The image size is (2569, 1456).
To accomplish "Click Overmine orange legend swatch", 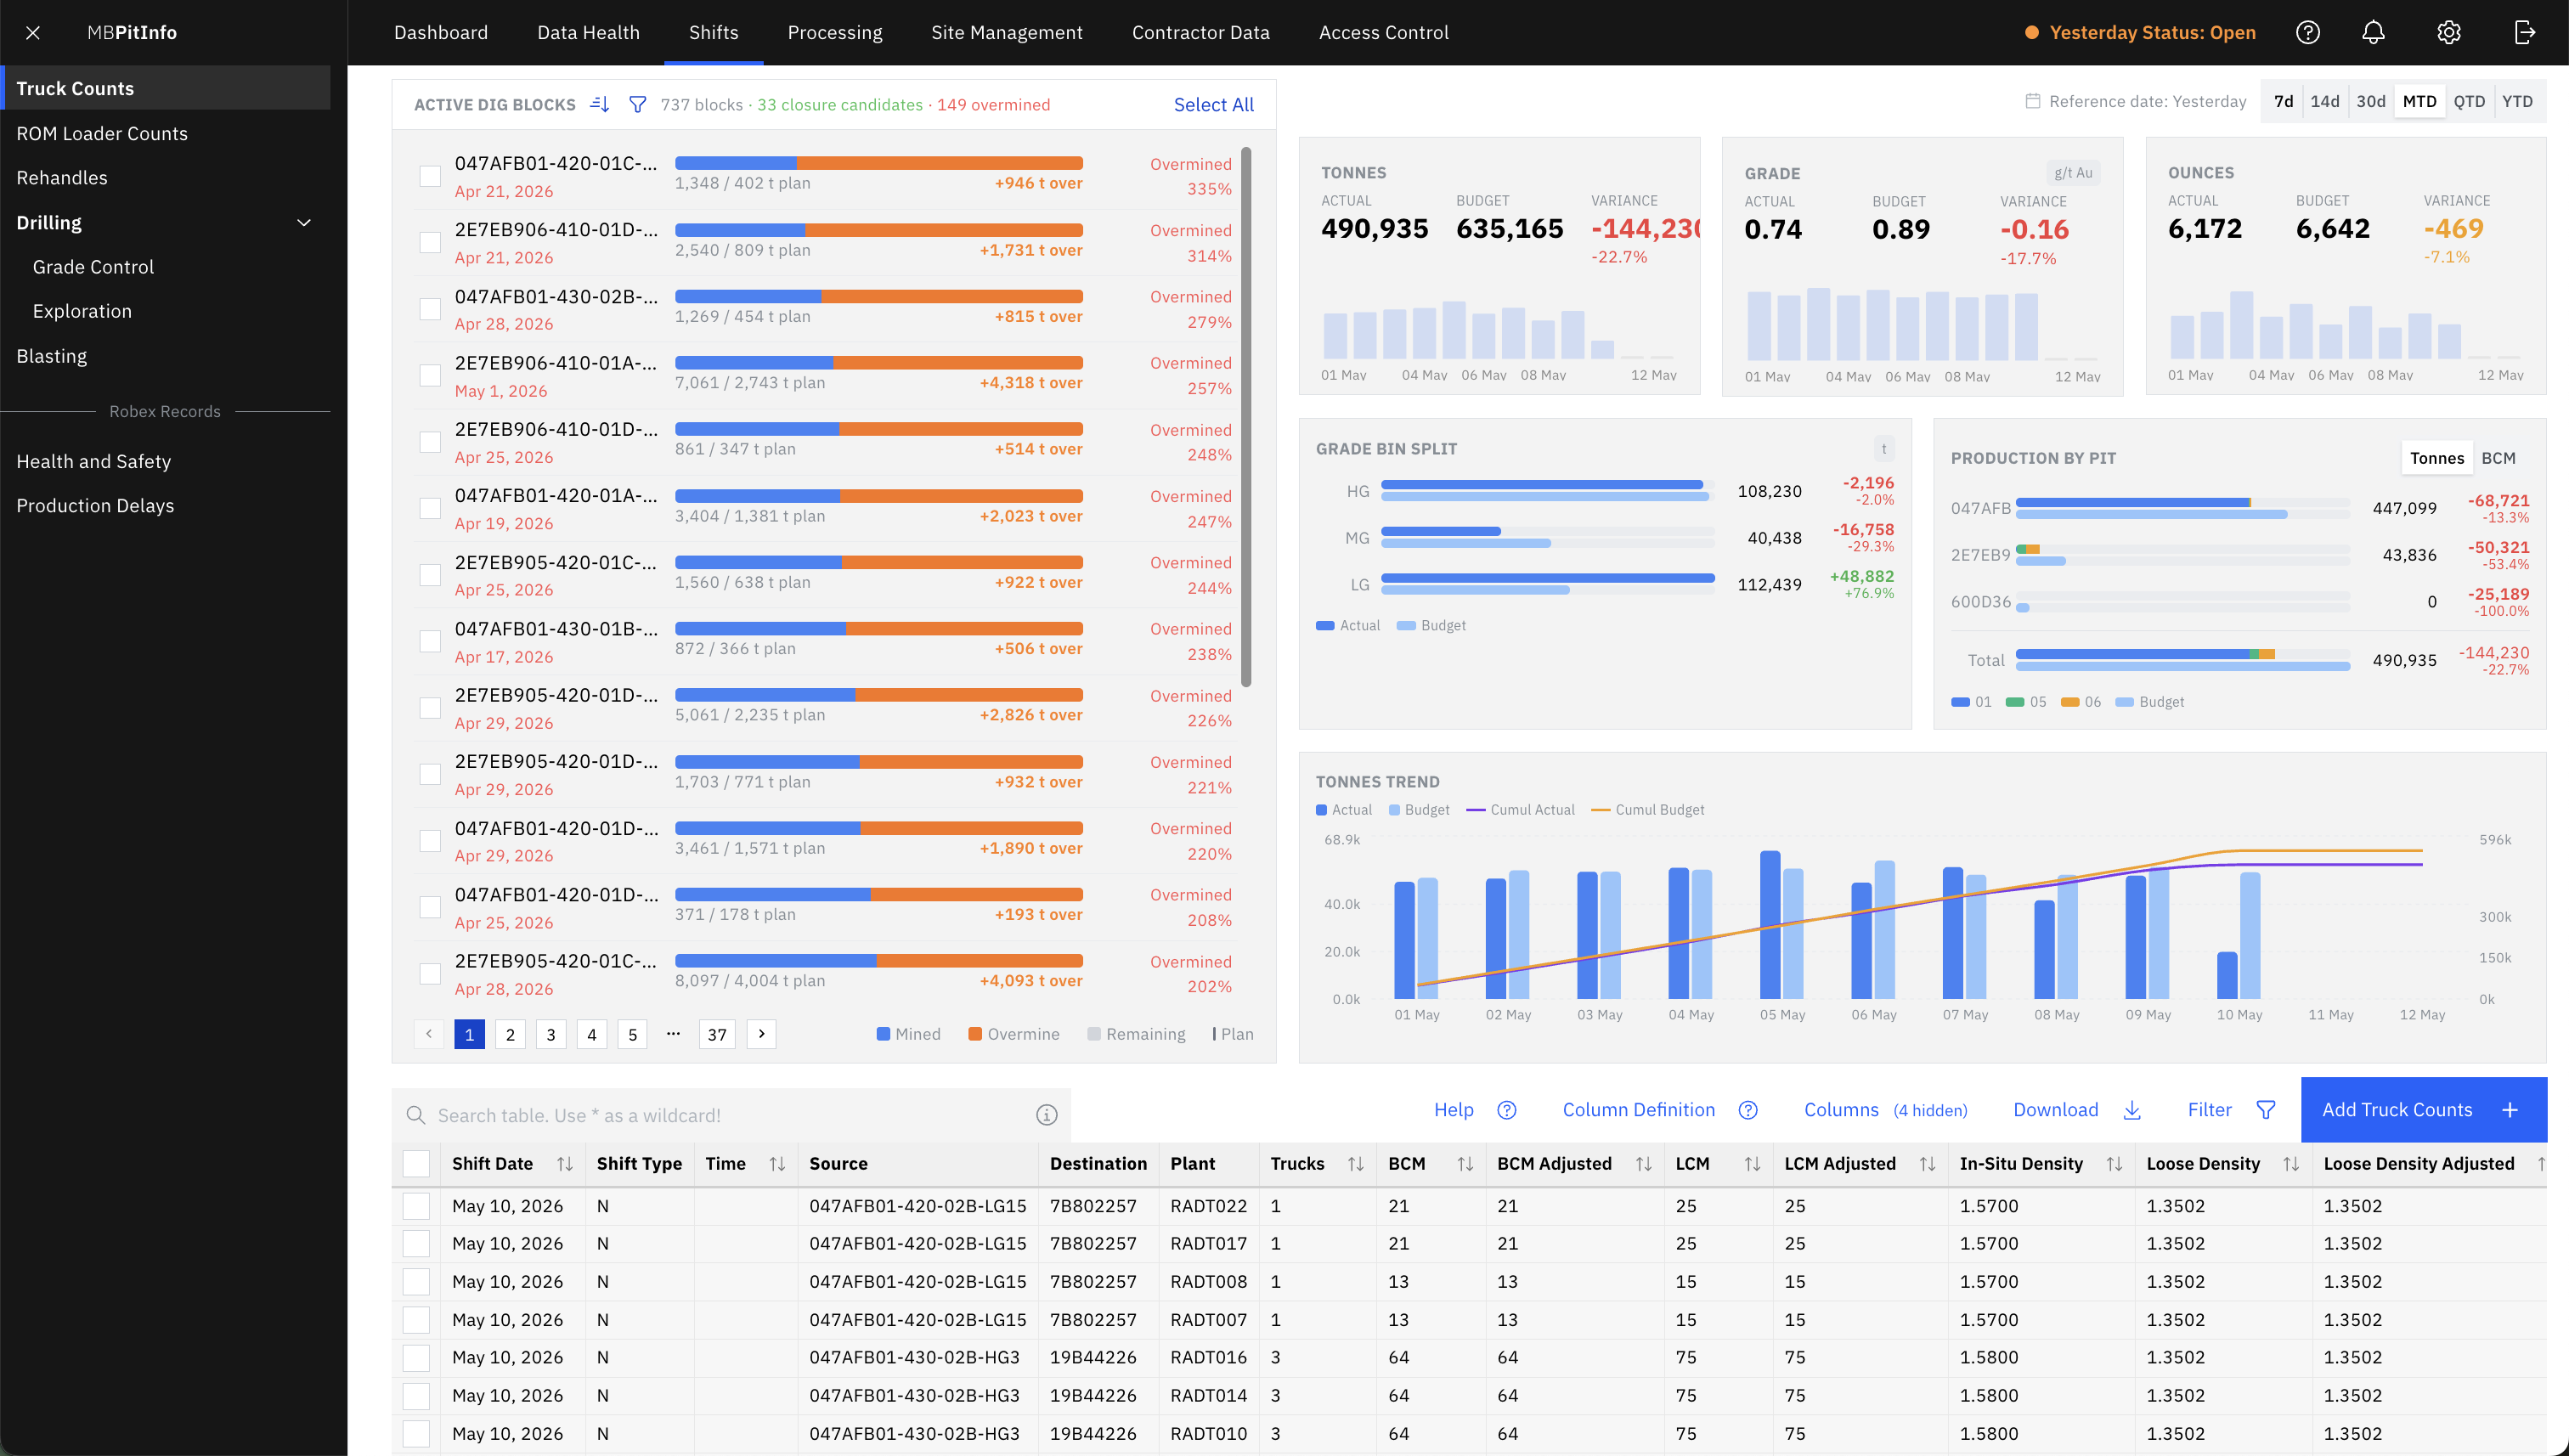I will point(975,1034).
